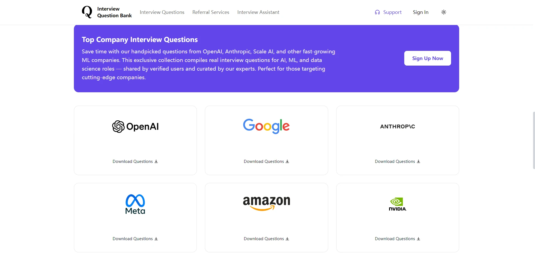The image size is (535, 256).
Task: Download Questions for Google
Action: tap(266, 161)
